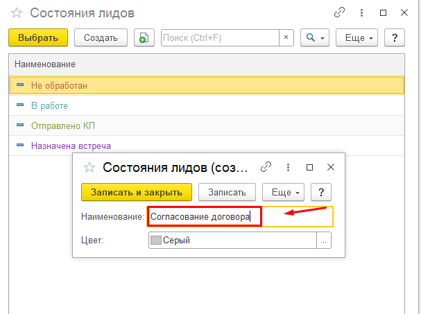Image resolution: width=421 pixels, height=314 pixels.
Task: Select the В работе row
Action: pyautogui.click(x=207, y=105)
